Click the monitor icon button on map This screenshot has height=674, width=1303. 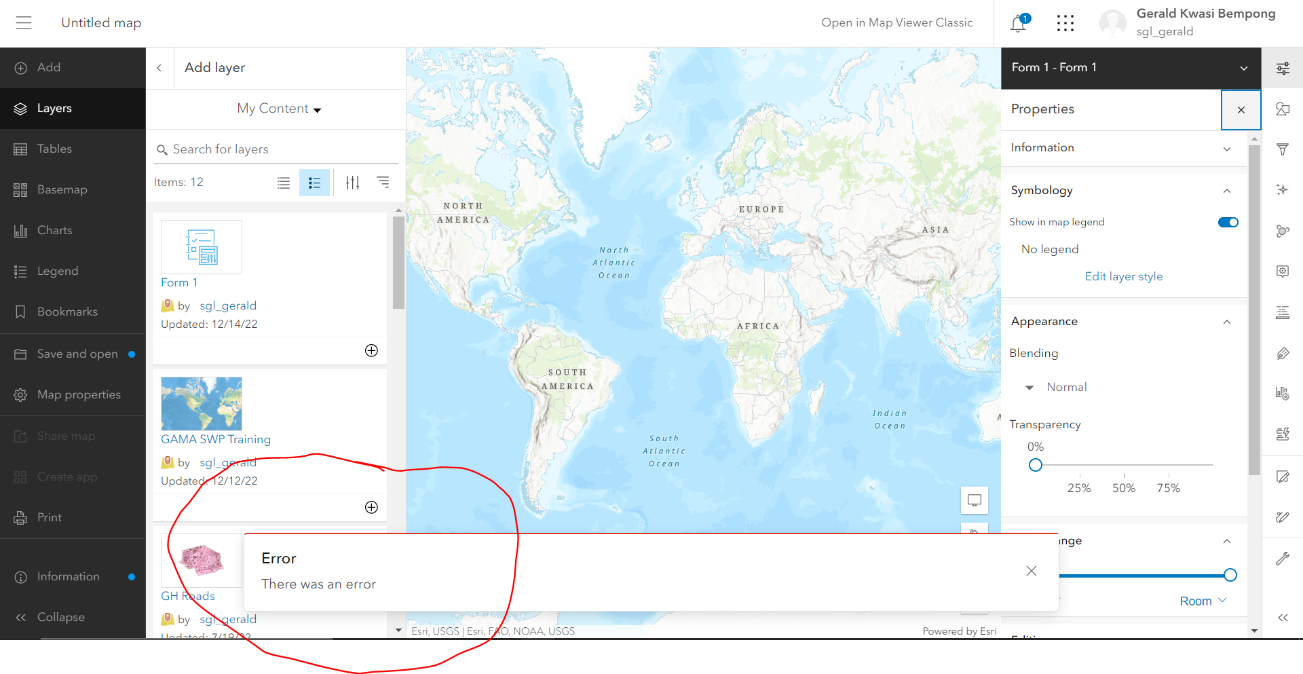click(975, 500)
